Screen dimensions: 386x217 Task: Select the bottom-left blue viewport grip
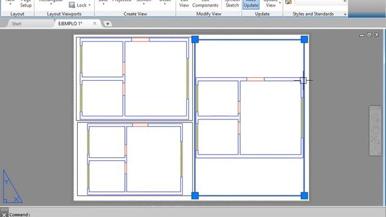pos(195,195)
